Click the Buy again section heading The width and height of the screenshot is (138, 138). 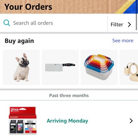[19, 41]
